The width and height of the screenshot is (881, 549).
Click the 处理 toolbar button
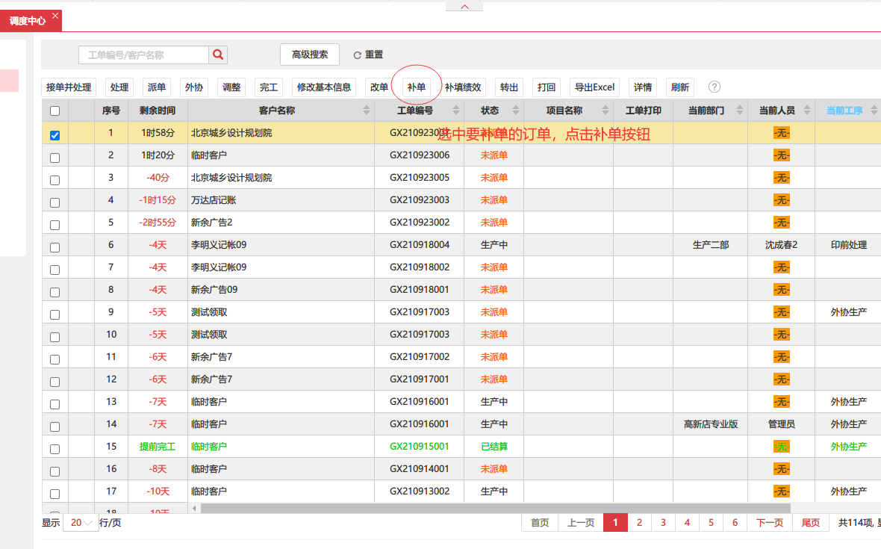pyautogui.click(x=119, y=87)
